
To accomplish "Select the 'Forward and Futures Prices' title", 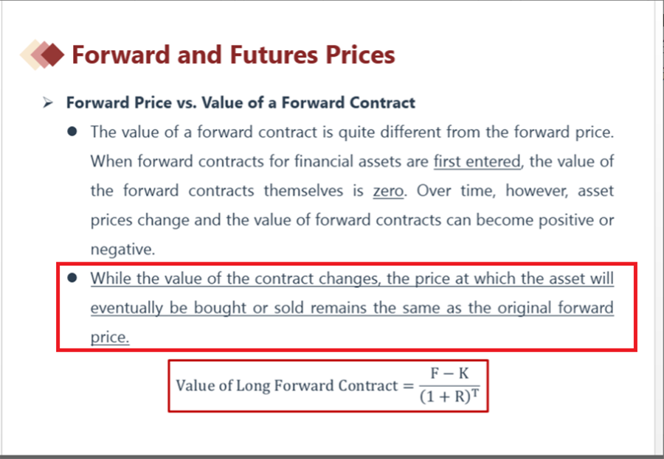I will pyautogui.click(x=233, y=55).
